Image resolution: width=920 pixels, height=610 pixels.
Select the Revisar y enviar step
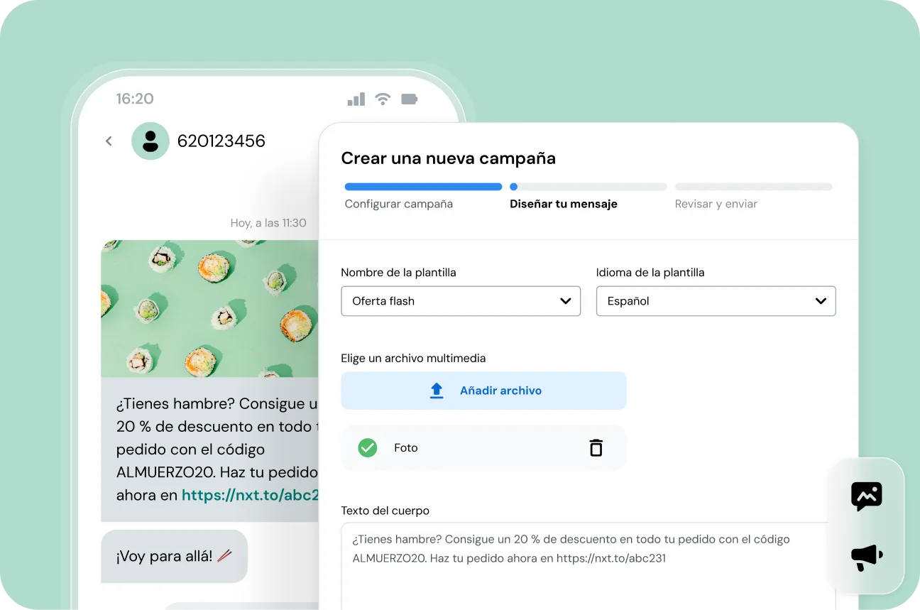pyautogui.click(x=717, y=203)
